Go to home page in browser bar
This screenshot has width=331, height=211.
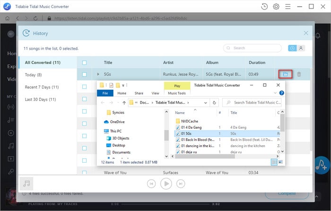coord(8,18)
